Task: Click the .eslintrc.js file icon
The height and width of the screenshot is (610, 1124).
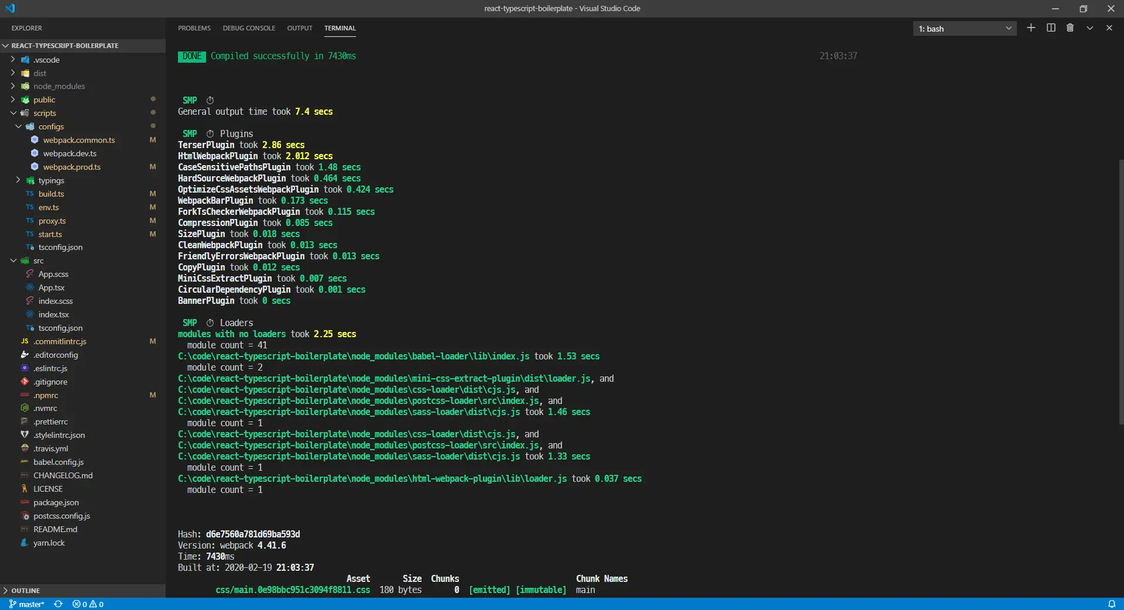Action: coord(25,368)
